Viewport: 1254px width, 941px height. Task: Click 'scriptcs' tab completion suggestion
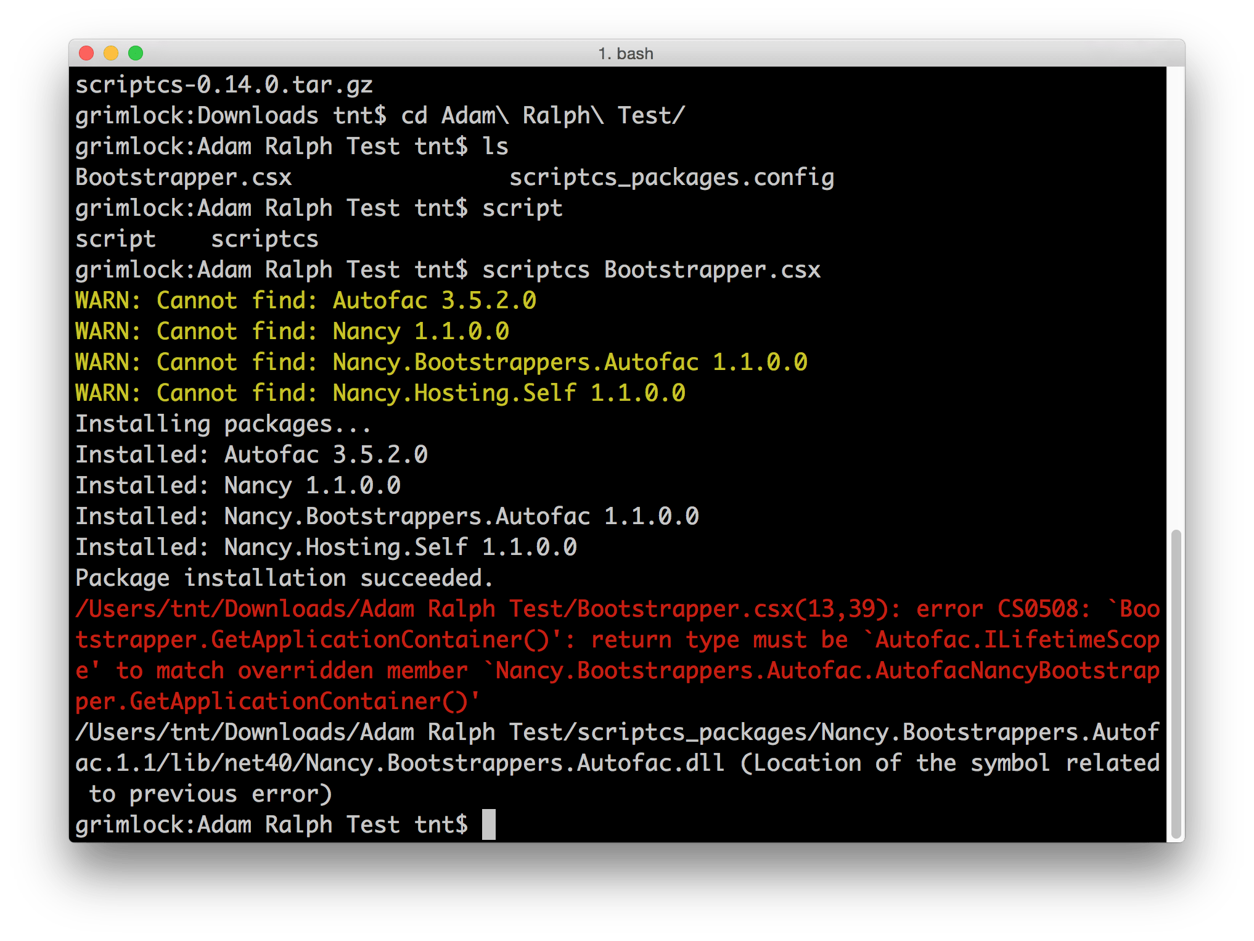click(x=265, y=239)
